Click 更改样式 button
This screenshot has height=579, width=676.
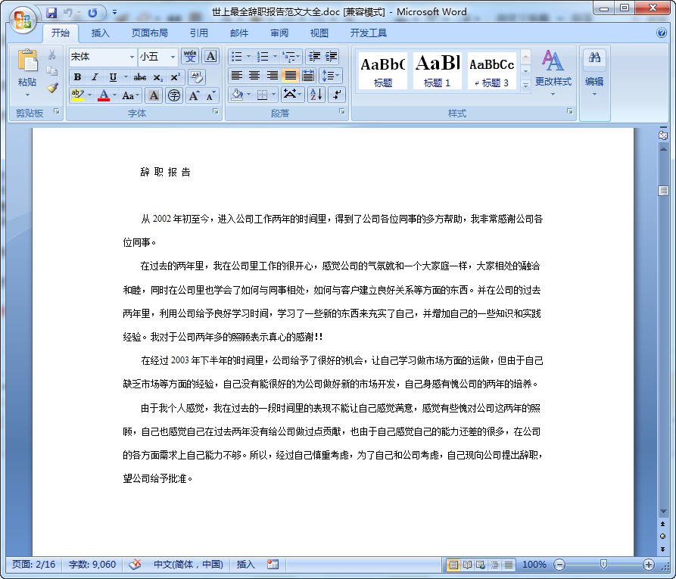553,73
